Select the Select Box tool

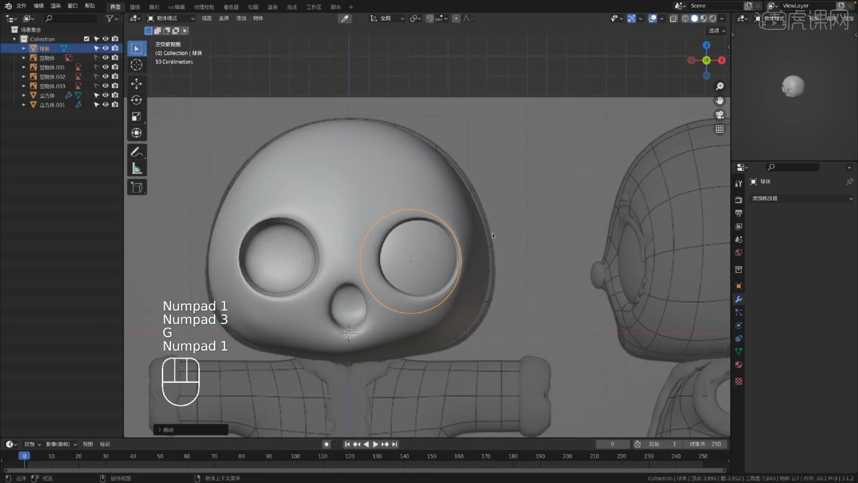(137, 48)
